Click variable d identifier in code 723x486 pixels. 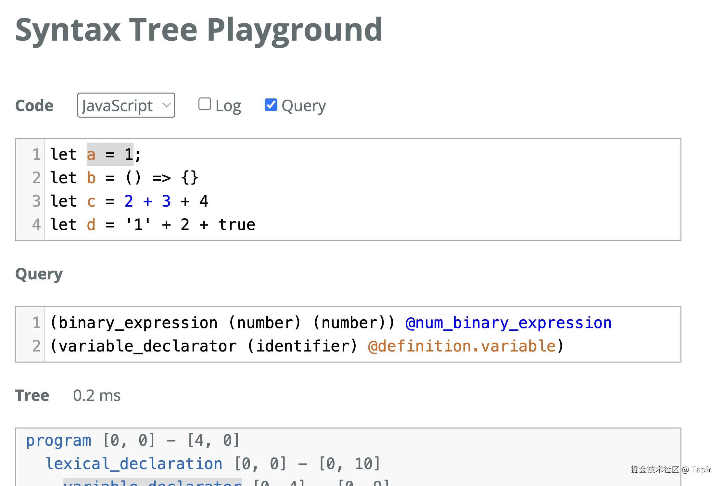coord(91,225)
